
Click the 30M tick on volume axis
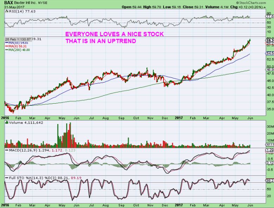point(270,126)
